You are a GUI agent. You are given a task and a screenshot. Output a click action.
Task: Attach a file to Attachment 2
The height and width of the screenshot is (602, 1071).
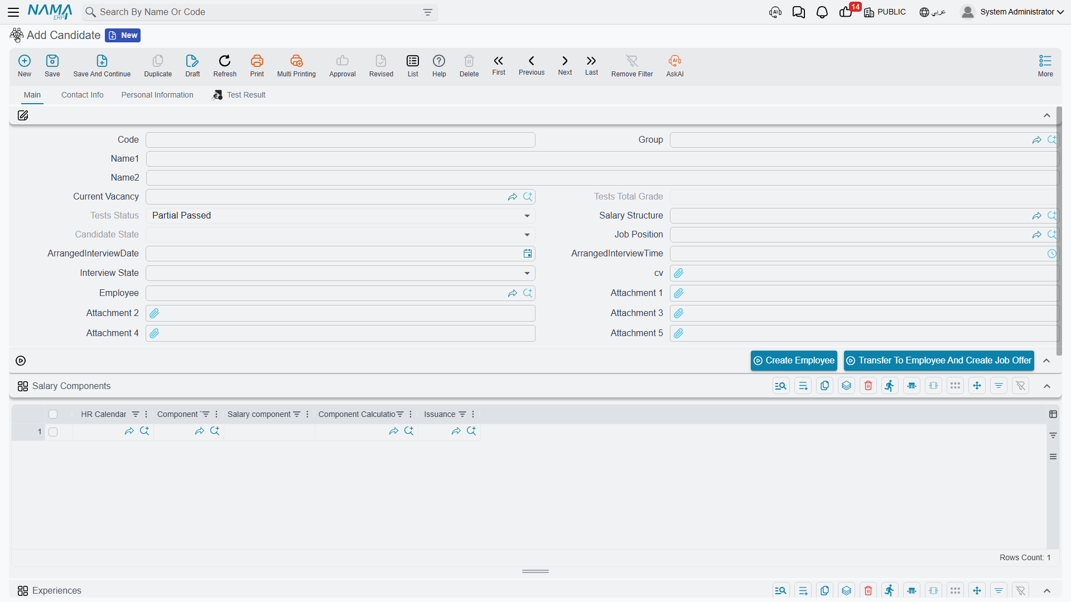pos(155,313)
